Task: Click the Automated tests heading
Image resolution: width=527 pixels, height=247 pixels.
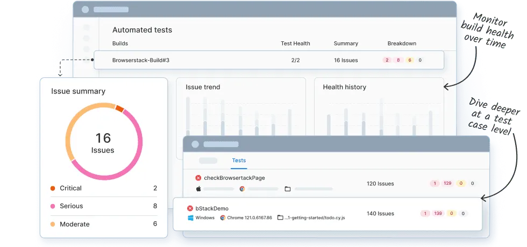Action: (x=142, y=30)
